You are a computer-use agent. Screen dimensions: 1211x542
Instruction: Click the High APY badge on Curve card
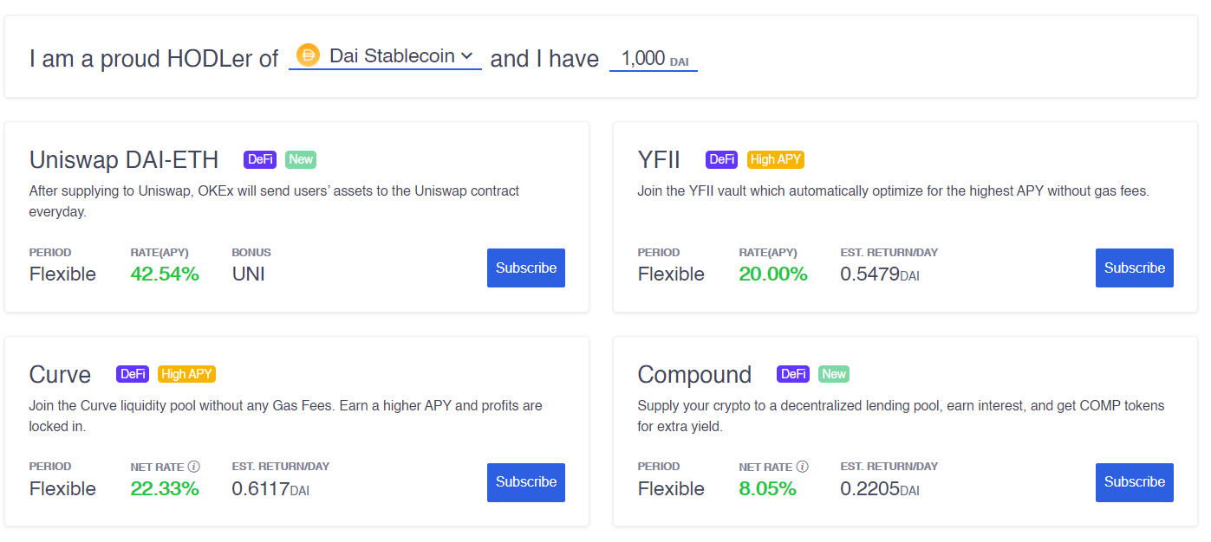click(186, 374)
